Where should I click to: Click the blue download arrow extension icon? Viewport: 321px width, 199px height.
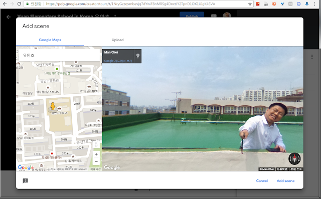click(306, 4)
